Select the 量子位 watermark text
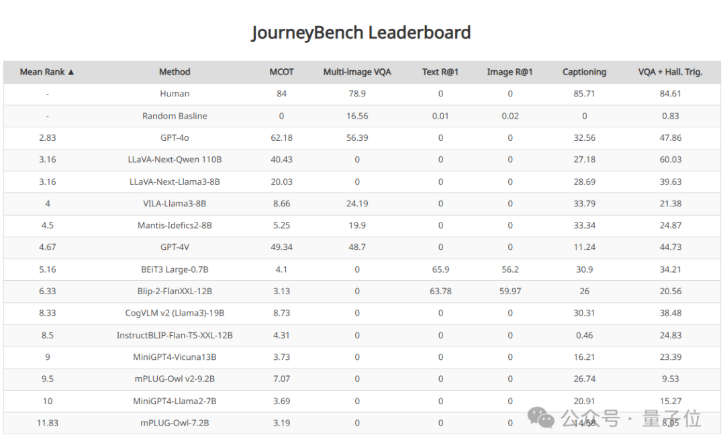Screen dimensions: 725x447 [x=671, y=418]
